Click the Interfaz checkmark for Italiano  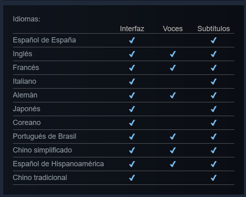132,82
